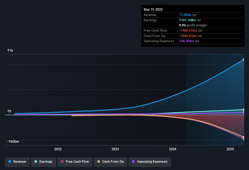Click the ₹46.369m operating expenses value
This screenshot has width=249, height=170.
(187, 41)
